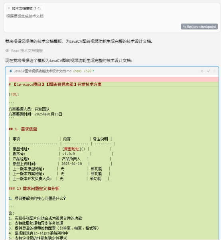Viewport: 221px width, 240px height.
Task: Click the v1.0.0 version value
Action: click(x=69, y=154)
